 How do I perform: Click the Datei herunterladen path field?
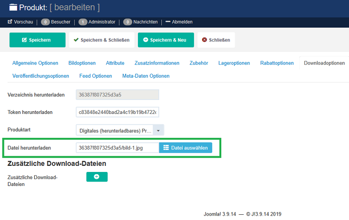point(117,148)
